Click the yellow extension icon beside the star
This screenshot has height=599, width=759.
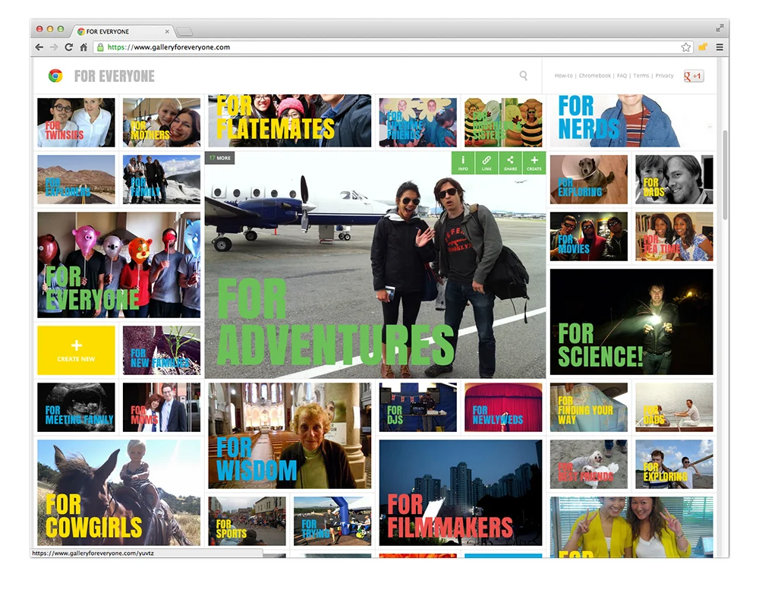pos(703,47)
